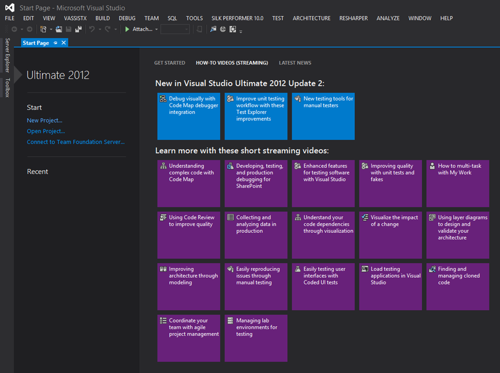Open the Toolbox side panel
500x373 pixels.
coord(7,87)
